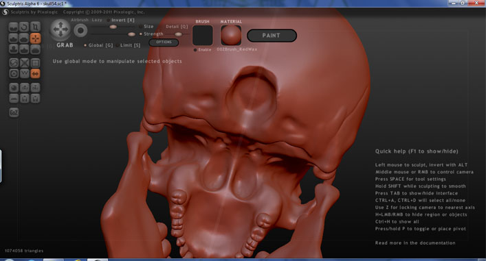Click 'Press SPACE for tool settings' line
Image resolution: width=486 pixels, height=261 pixels.
point(410,179)
